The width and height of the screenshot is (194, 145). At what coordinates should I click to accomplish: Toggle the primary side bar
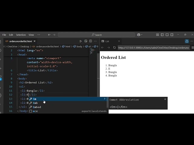pyautogui.click(x=162, y=35)
